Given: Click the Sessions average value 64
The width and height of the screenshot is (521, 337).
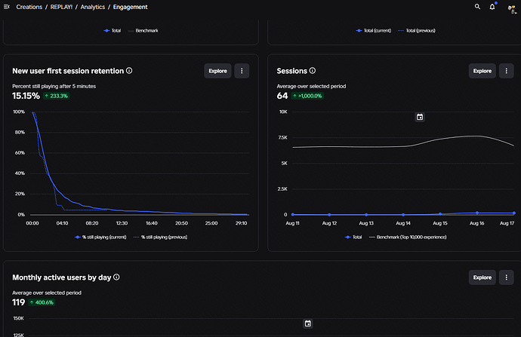Looking at the screenshot, I should 282,96.
